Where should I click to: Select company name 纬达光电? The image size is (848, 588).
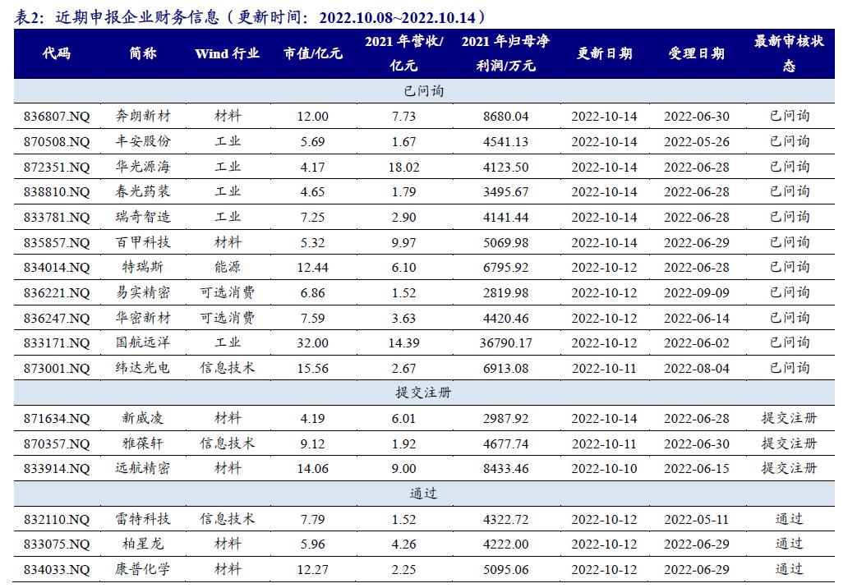[143, 368]
